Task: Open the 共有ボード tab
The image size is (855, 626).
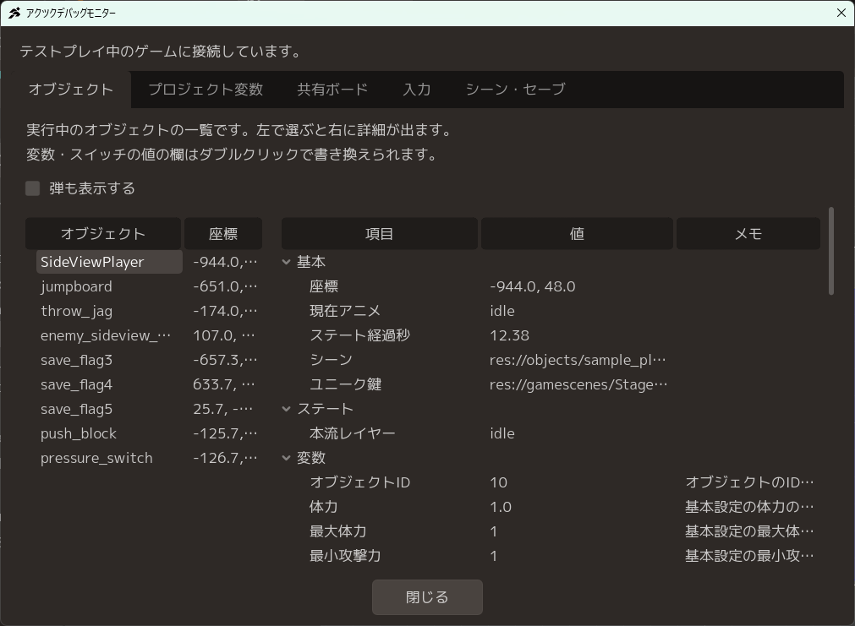Action: (332, 90)
